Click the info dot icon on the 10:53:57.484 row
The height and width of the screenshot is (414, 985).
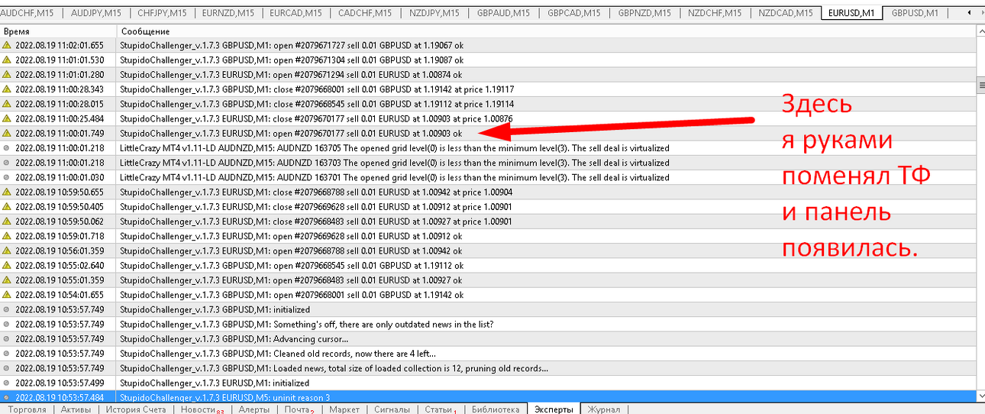tap(7, 398)
